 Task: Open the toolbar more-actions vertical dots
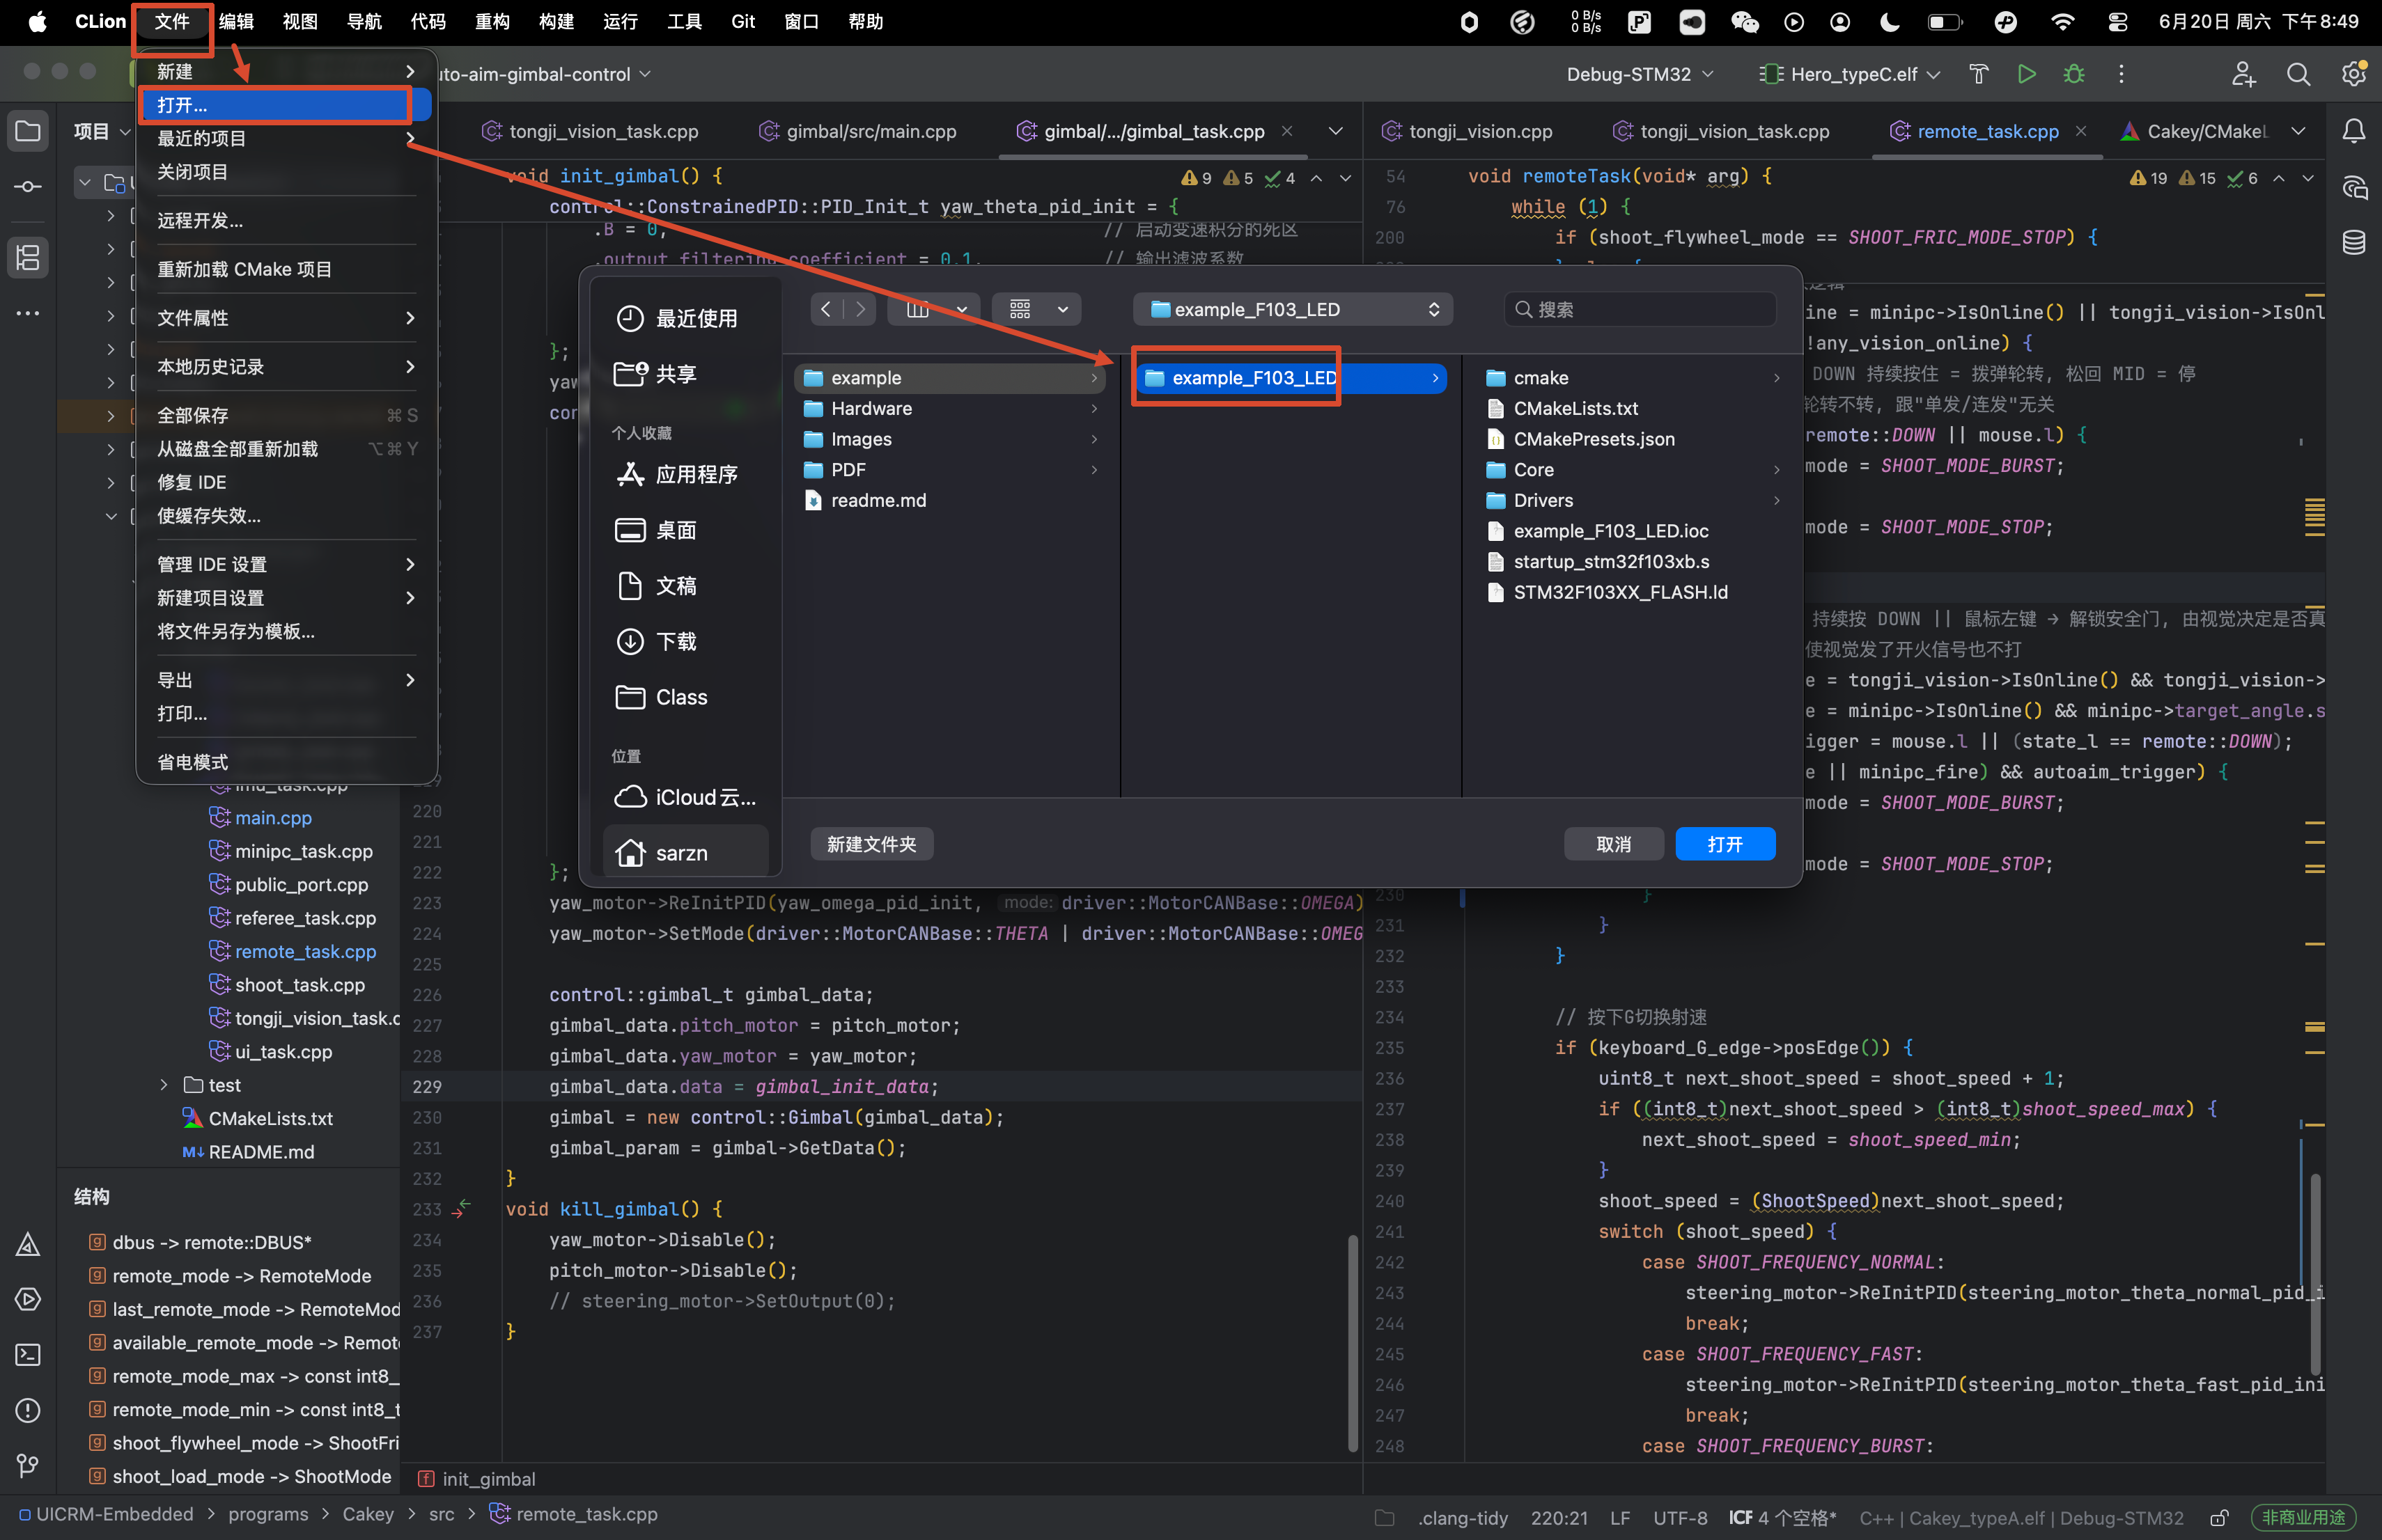2121,74
